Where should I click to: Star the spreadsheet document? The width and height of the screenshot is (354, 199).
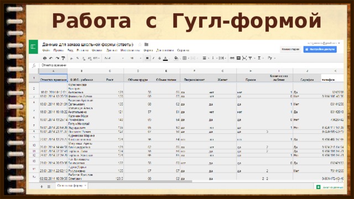pyautogui.click(x=140, y=44)
